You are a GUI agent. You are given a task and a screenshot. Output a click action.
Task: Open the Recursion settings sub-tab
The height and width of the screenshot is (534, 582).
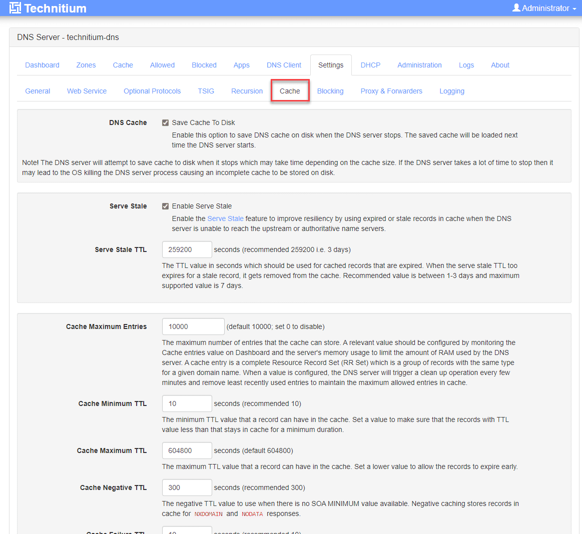pos(247,91)
